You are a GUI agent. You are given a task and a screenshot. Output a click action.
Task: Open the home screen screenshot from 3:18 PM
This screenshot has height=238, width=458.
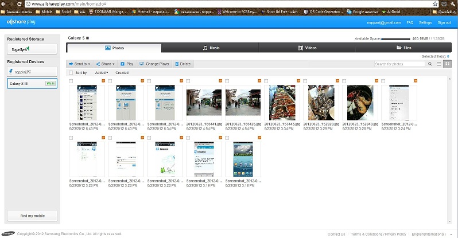pos(243,159)
